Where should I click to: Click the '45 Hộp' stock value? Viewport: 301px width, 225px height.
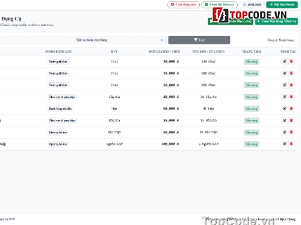208,109
